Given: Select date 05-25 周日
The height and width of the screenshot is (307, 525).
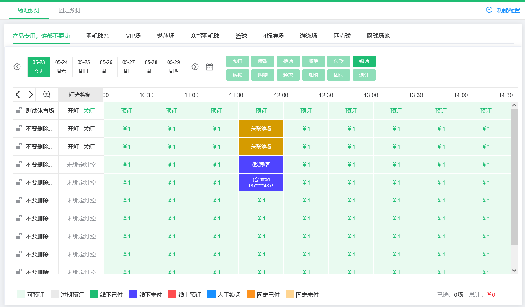Looking at the screenshot, I should tap(84, 67).
